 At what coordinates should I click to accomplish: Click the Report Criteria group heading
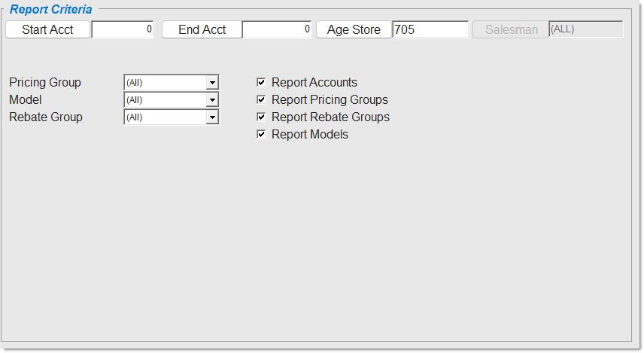(x=50, y=10)
